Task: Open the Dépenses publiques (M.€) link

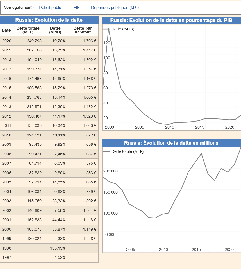Action: (115, 8)
